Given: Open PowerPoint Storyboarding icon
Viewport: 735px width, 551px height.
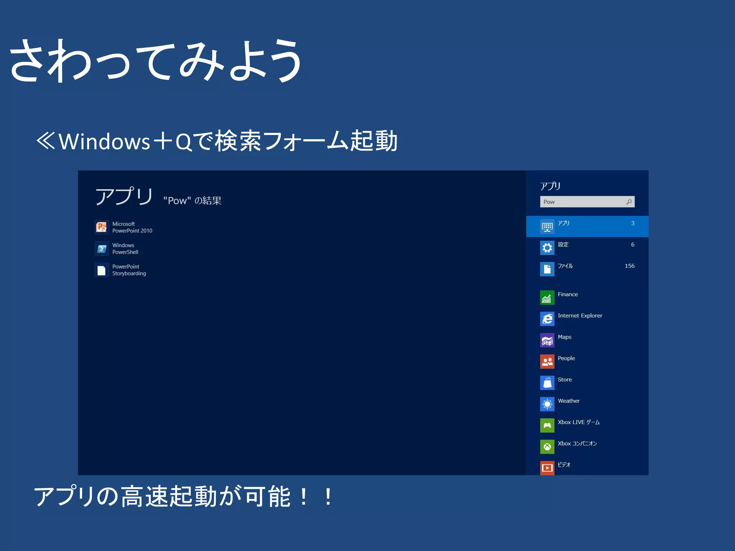Looking at the screenshot, I should pos(102,270).
